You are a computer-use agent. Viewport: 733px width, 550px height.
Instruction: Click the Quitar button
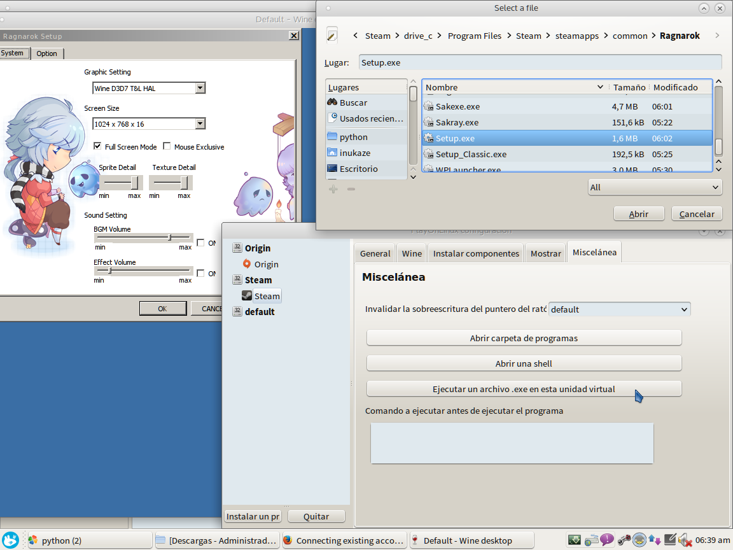pos(316,516)
